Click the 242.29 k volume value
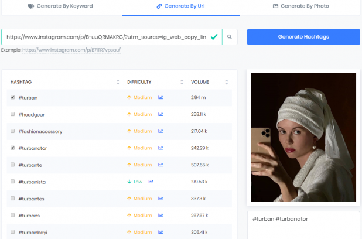 point(200,148)
